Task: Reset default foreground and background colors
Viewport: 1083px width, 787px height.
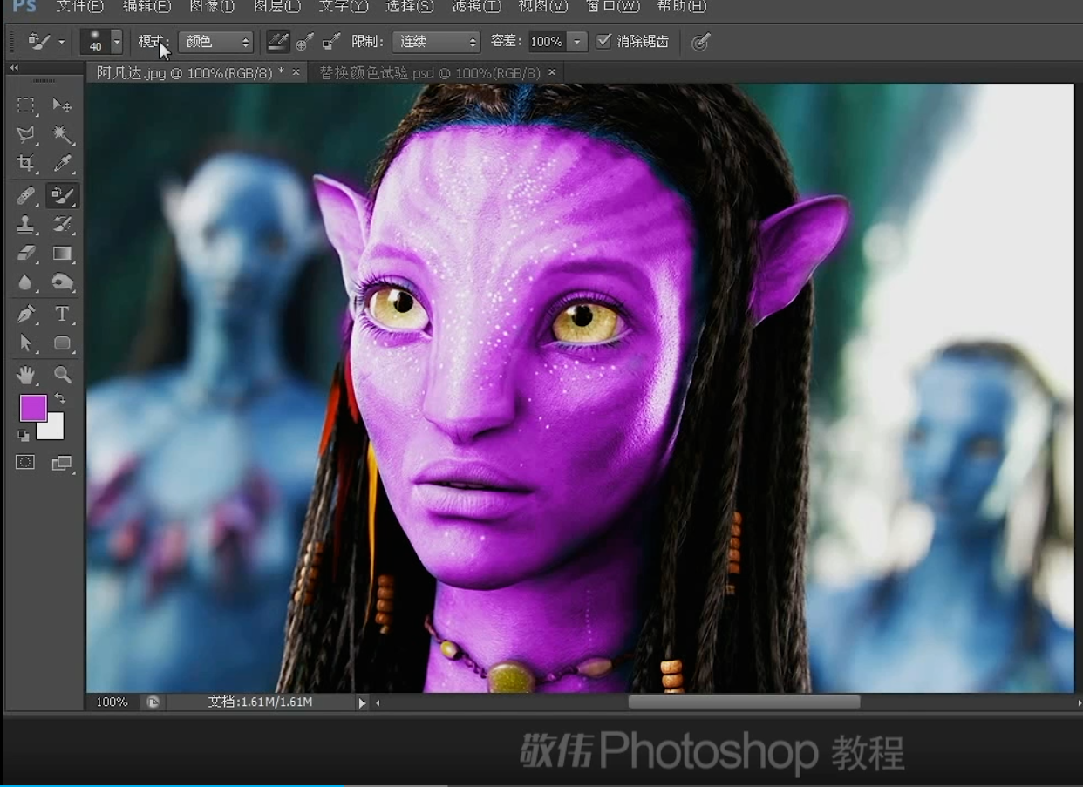Action: [x=24, y=435]
